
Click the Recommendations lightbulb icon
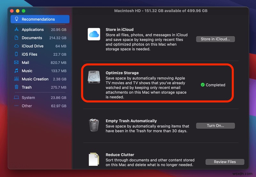point(17,19)
